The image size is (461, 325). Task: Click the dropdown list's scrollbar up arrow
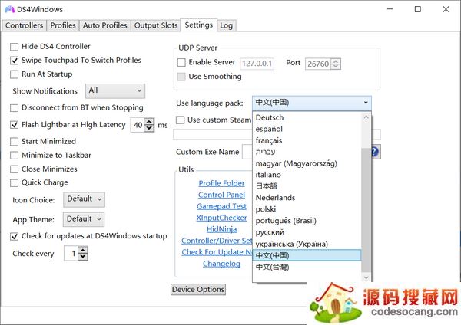coord(366,117)
